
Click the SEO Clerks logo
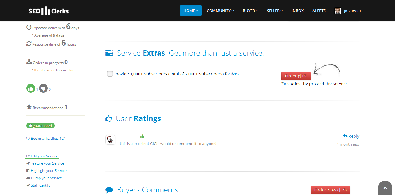[49, 11]
